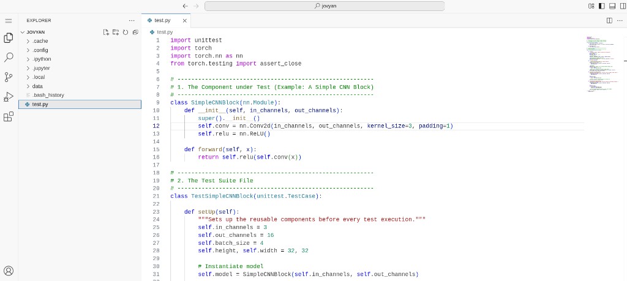Expand the .local folder
The height and width of the screenshot is (281, 627).
[80, 77]
